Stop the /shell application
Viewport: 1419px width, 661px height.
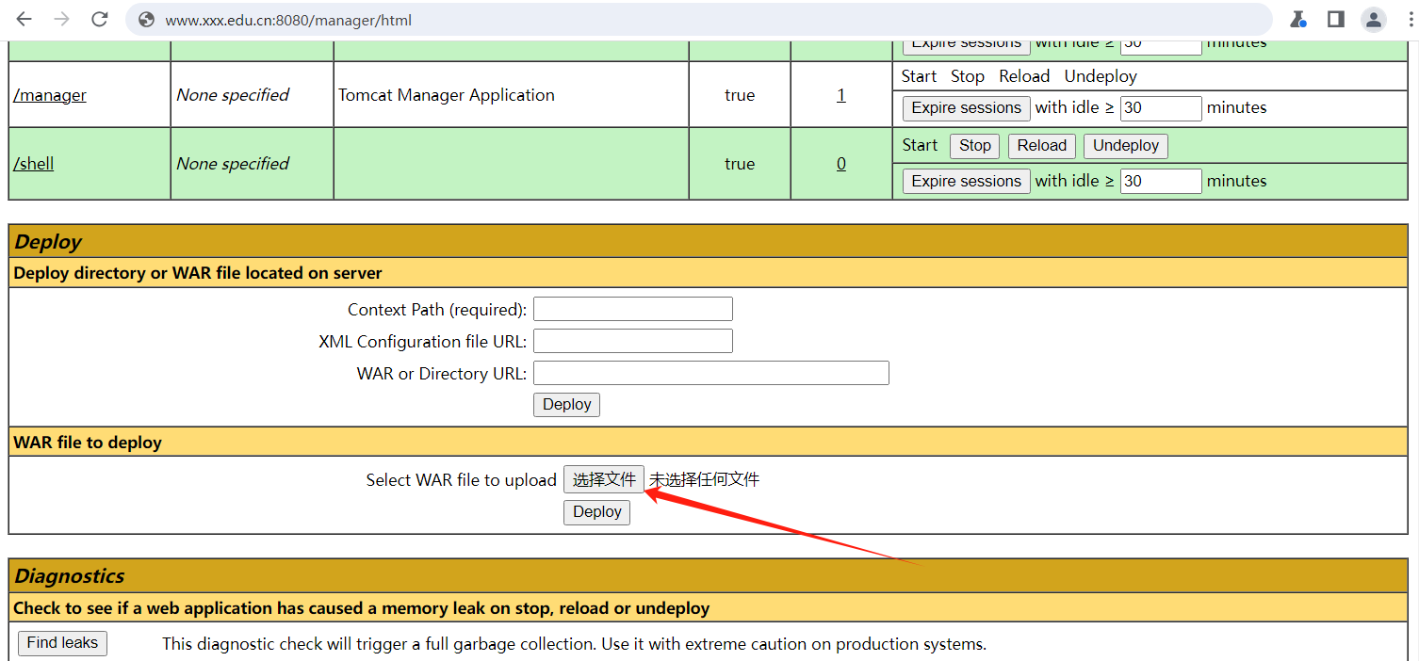coord(974,146)
